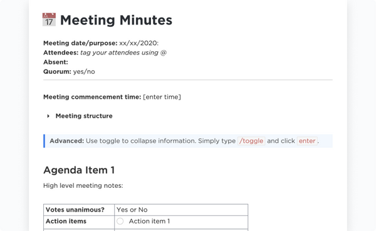The height and width of the screenshot is (231, 376).
Task: Click the '[enter time]' placeholder
Action: coord(162,97)
